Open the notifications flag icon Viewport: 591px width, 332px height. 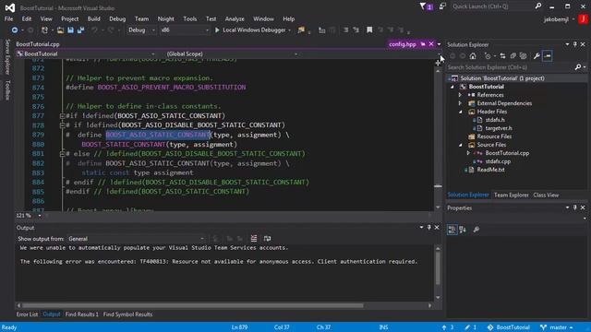click(x=426, y=6)
